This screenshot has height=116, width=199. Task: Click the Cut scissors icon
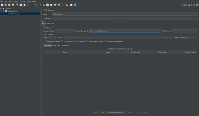tap(17, 5)
